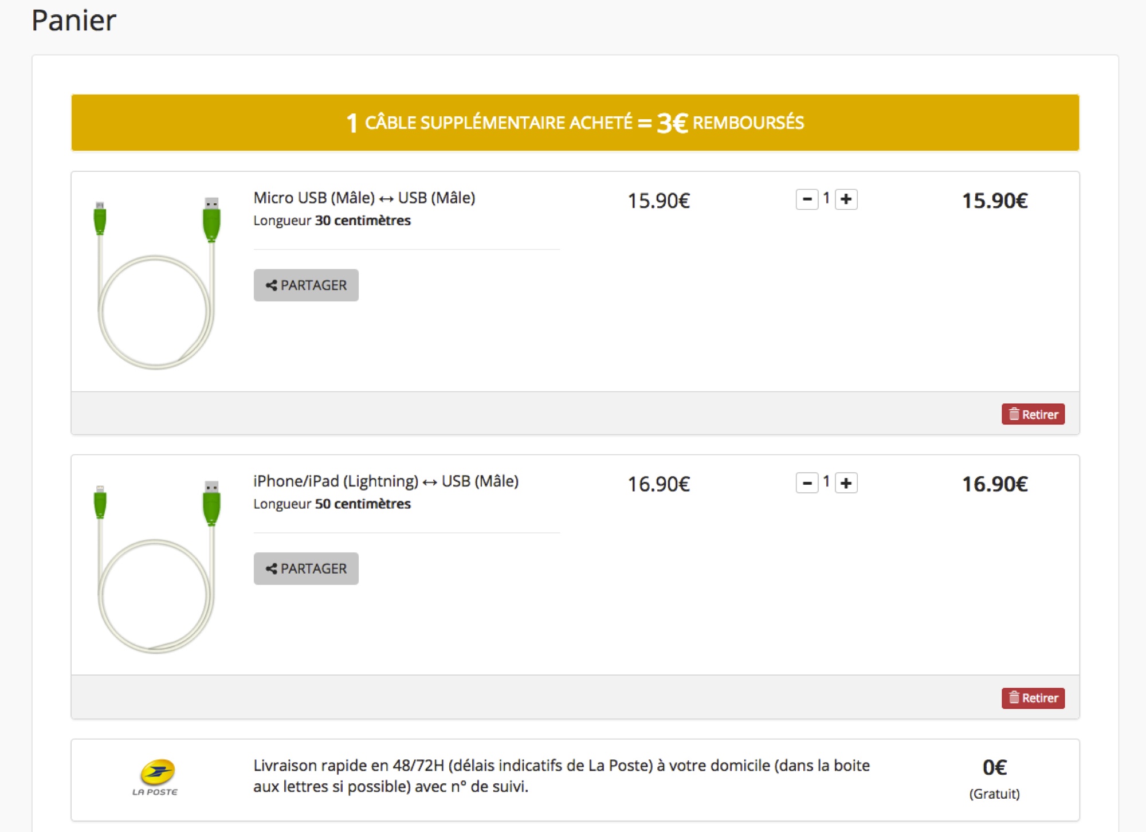Increase Lightning cable quantity with plus
This screenshot has height=832, width=1146.
(x=846, y=483)
